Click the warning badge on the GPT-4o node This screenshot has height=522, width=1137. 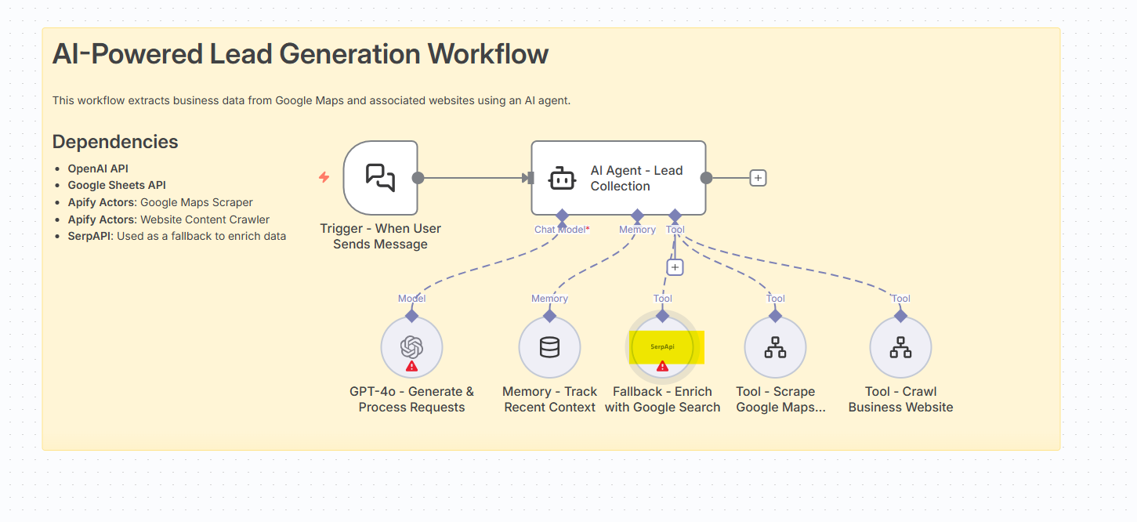tap(413, 366)
